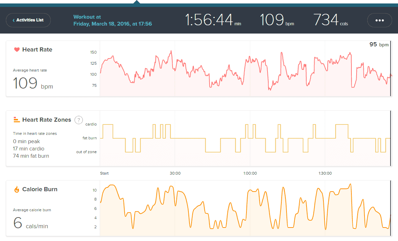Screen dimensions: 398x241
Task: Click the Start label on time axis
Action: tap(104, 173)
